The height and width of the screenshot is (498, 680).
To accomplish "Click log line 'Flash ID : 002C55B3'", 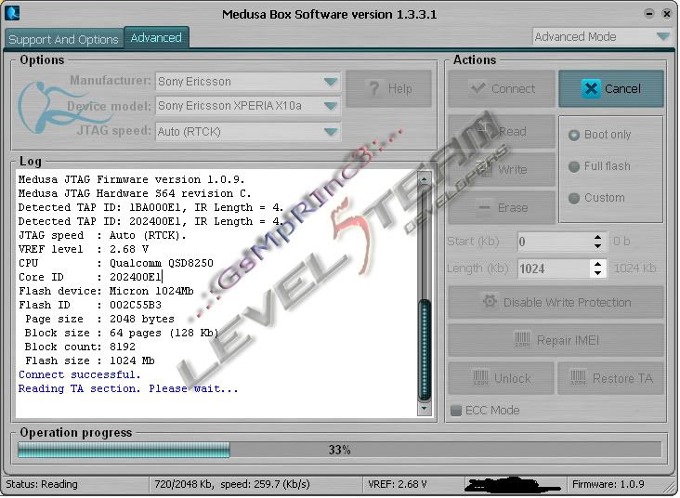I will point(90,305).
